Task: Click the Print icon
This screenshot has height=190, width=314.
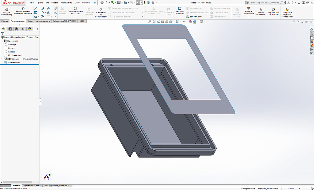Action: point(125,3)
